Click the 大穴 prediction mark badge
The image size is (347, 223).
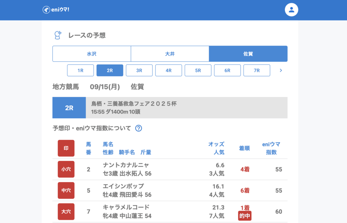pos(66,211)
